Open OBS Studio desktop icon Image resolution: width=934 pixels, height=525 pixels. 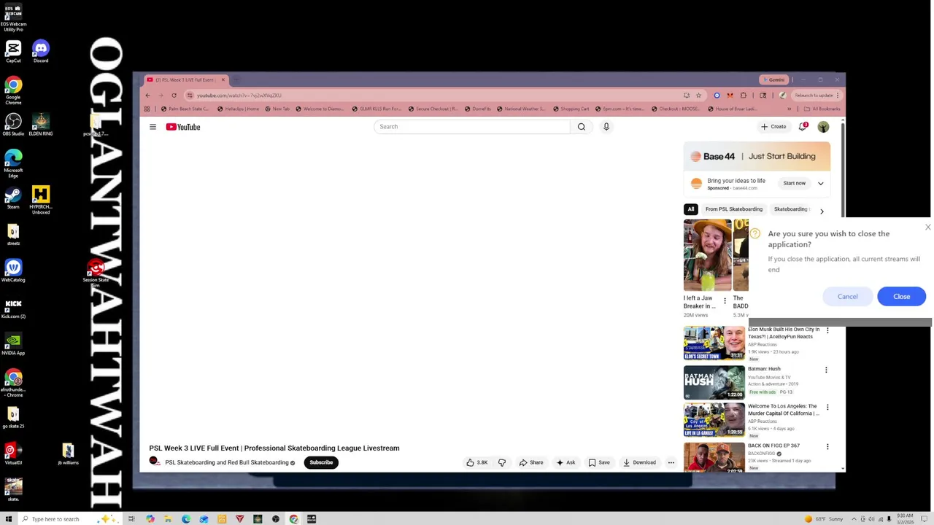coord(13,124)
